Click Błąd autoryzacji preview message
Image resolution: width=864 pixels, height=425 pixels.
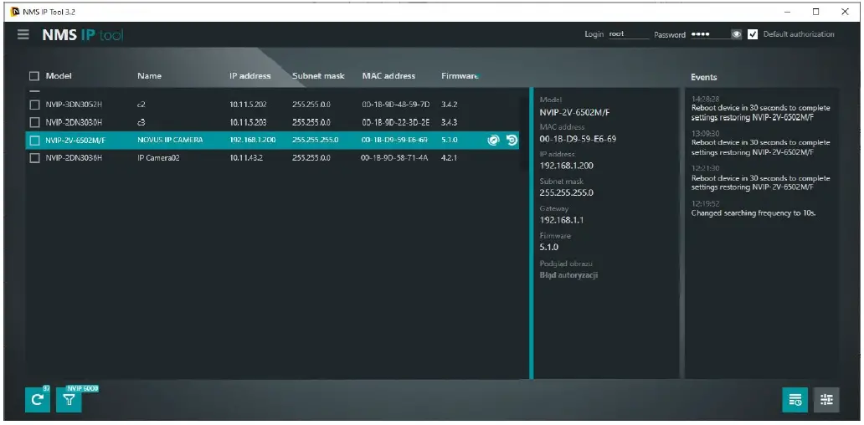568,275
